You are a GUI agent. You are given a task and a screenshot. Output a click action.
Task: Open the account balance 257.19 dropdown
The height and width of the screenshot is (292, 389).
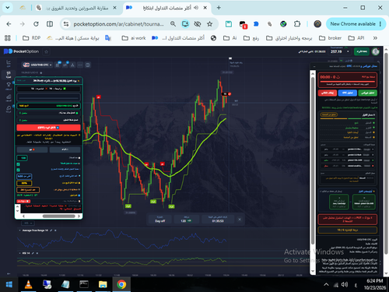coord(340,51)
